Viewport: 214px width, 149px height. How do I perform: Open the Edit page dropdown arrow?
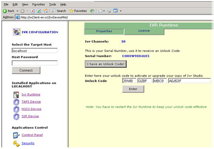coord(121,11)
